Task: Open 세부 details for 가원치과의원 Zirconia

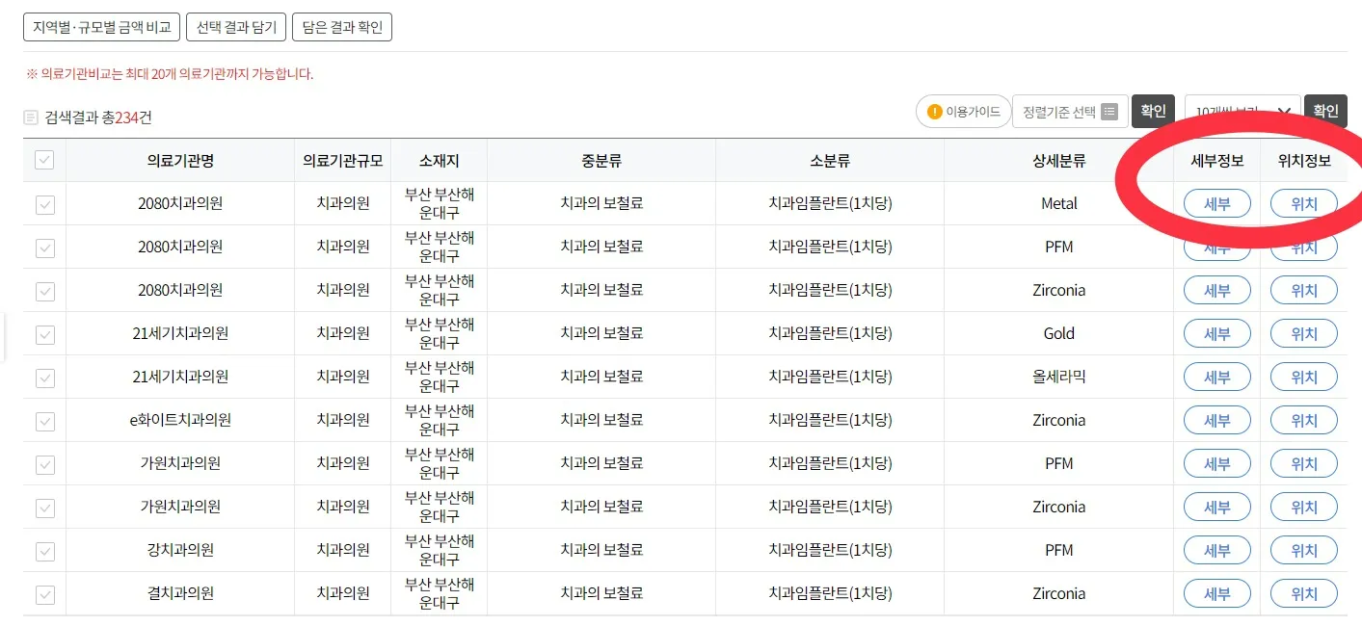Action: click(1217, 507)
